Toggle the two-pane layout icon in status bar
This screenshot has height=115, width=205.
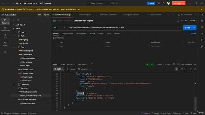pos(2,113)
